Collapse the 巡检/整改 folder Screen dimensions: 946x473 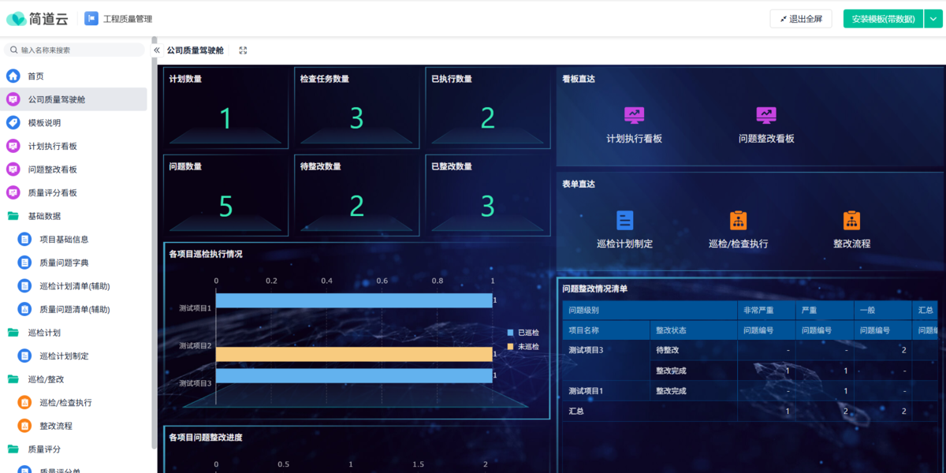pos(13,379)
